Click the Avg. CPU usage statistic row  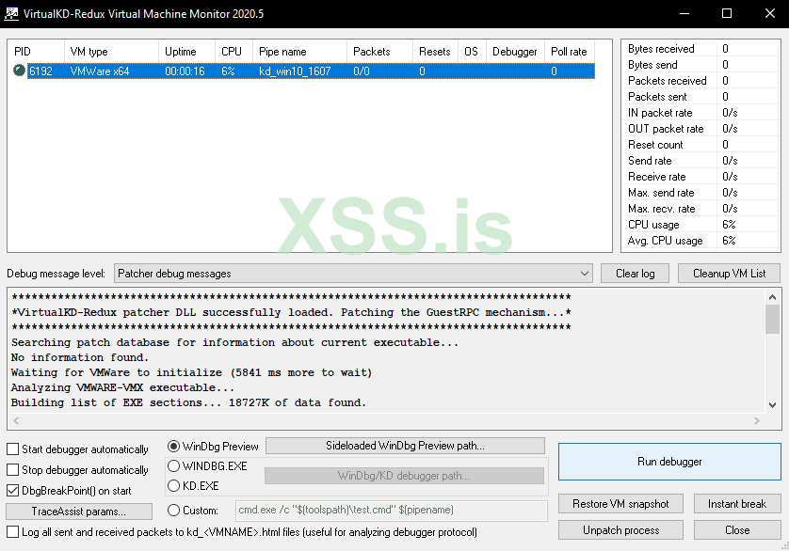point(700,241)
